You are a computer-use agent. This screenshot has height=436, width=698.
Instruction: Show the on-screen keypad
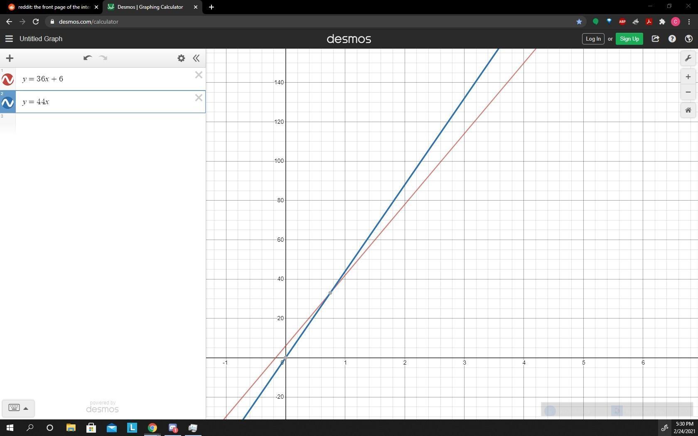coord(18,408)
